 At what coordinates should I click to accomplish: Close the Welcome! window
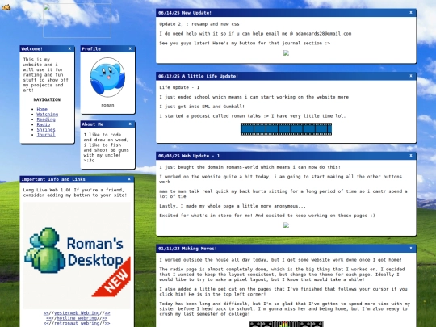[69, 48]
